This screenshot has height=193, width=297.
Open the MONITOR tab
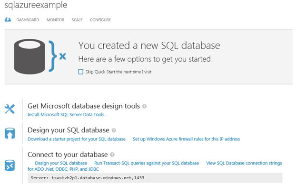point(55,20)
